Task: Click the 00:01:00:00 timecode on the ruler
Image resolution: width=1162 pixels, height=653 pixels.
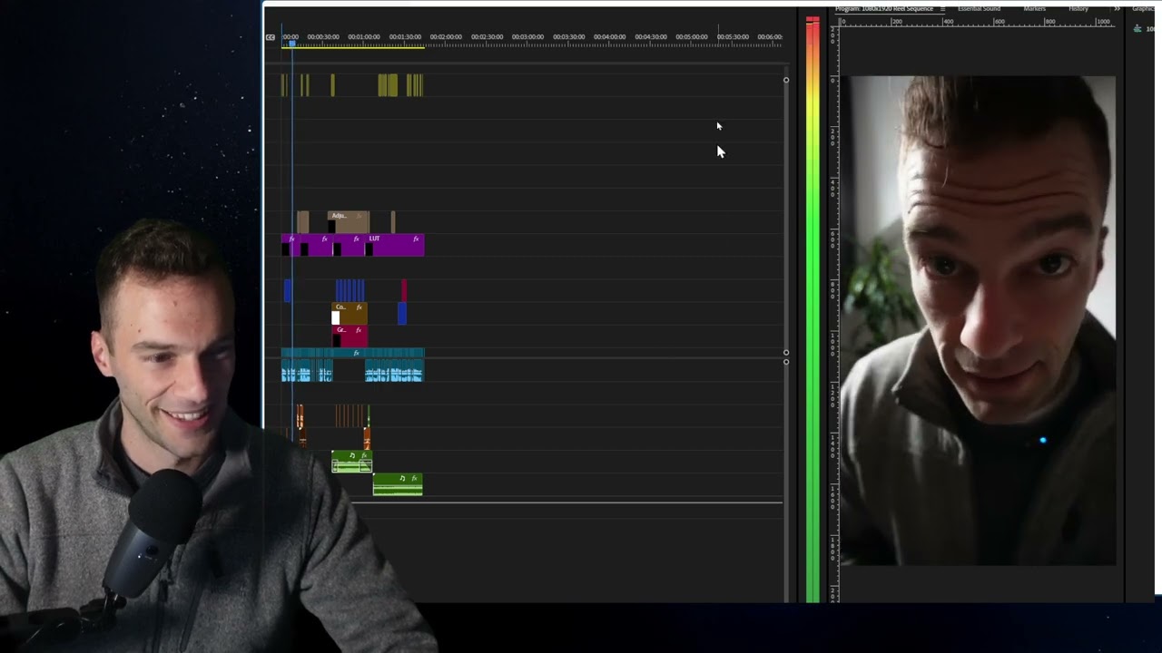Action: [364, 37]
